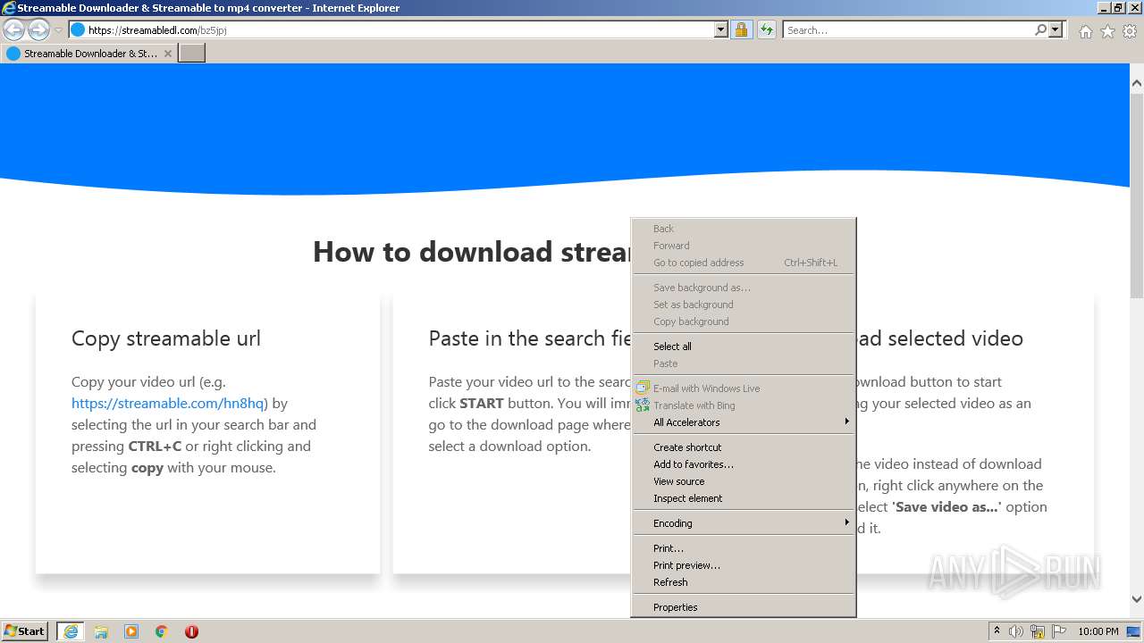The image size is (1144, 643).
Task: Go forward with the browser Forward arrow
Action: pyautogui.click(x=38, y=29)
